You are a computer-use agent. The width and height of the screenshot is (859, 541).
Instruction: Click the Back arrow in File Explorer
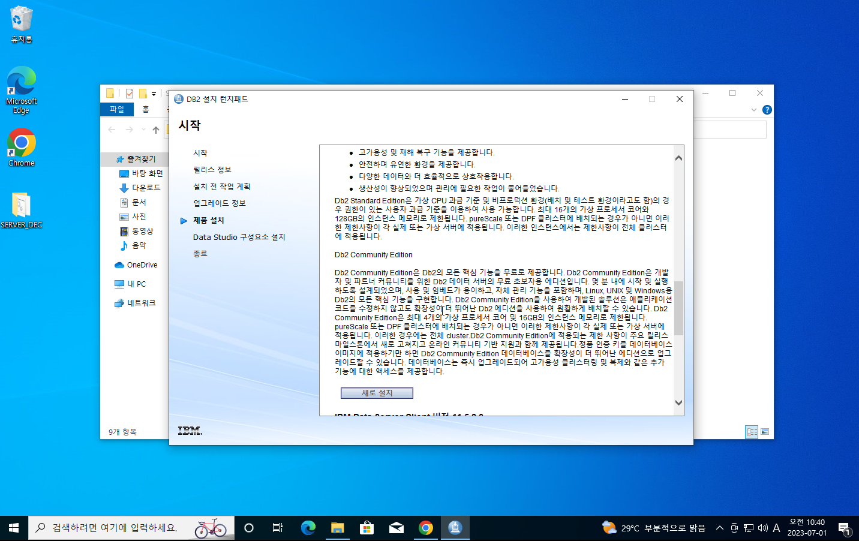[x=112, y=130]
